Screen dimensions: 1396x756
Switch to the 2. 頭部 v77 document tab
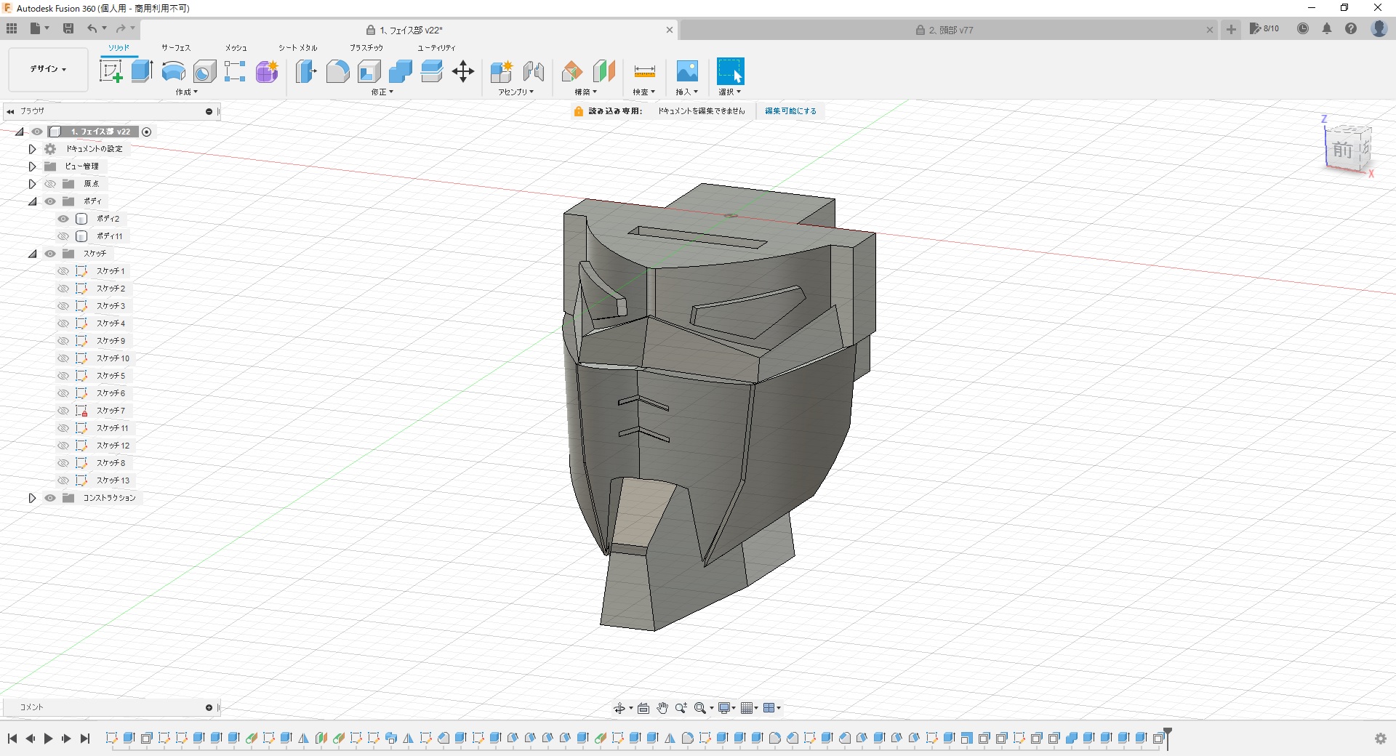pyautogui.click(x=950, y=30)
